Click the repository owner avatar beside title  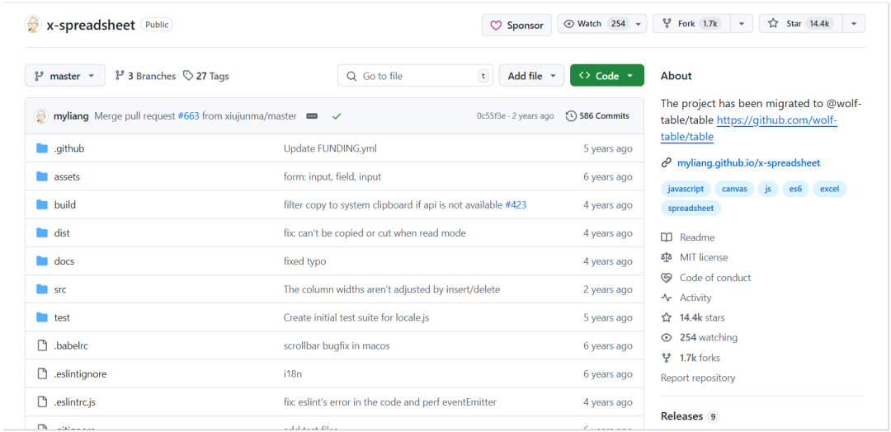click(33, 25)
